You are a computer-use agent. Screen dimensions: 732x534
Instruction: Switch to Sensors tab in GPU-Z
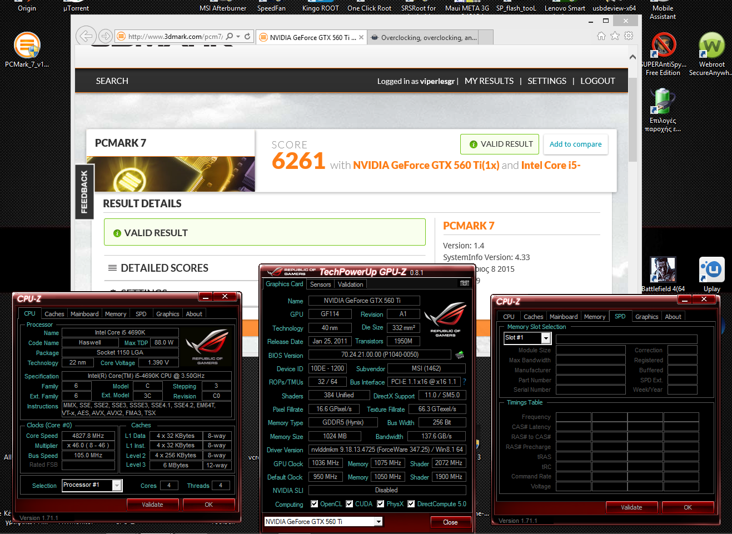coord(321,285)
